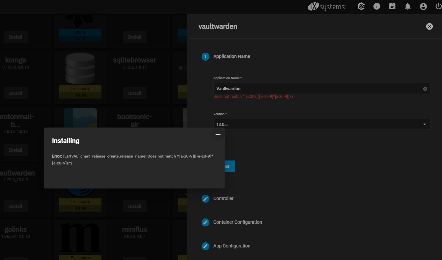Screen dimensions: 442x260
Task: Click the sqlitebrowser database icon
Action: click(80, 69)
